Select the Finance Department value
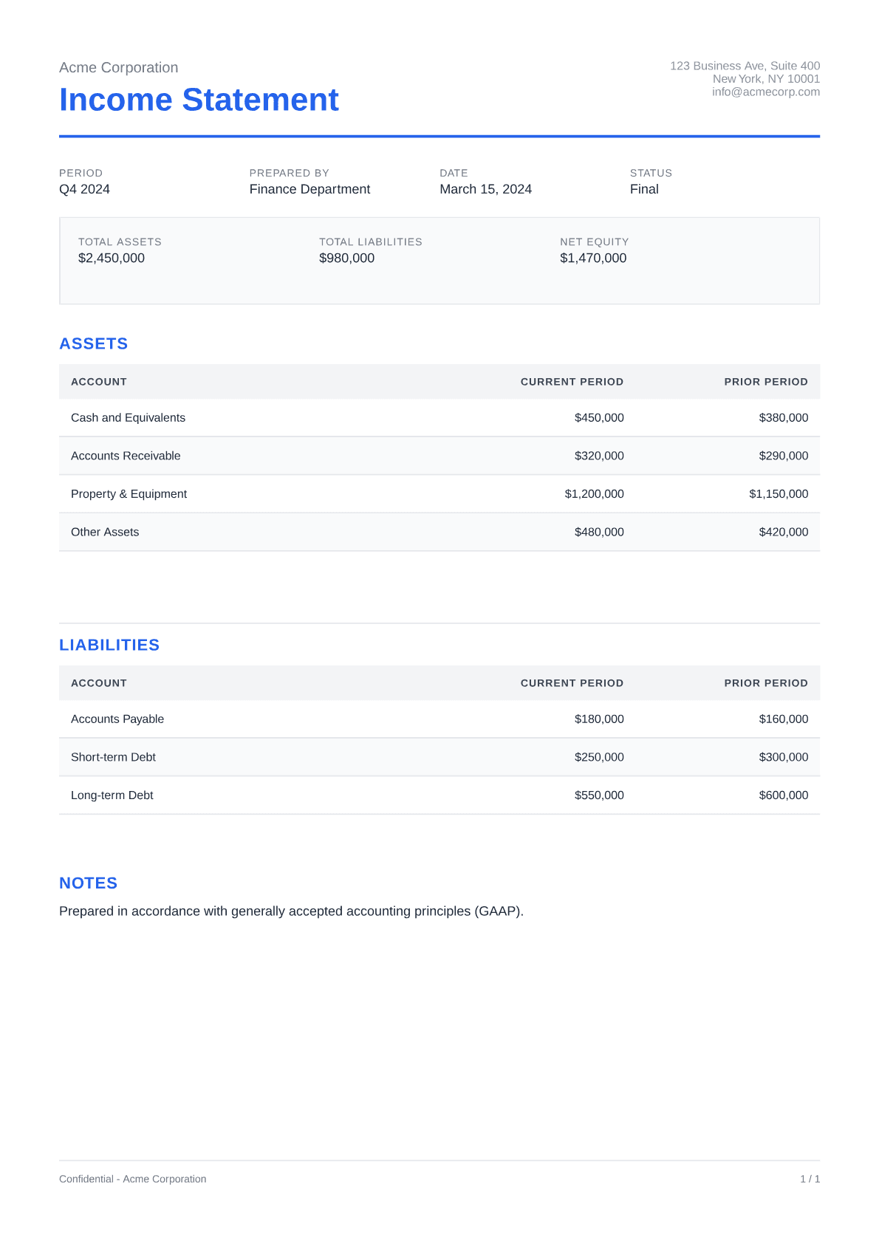This screenshot has width=879, height=1243. coord(309,189)
